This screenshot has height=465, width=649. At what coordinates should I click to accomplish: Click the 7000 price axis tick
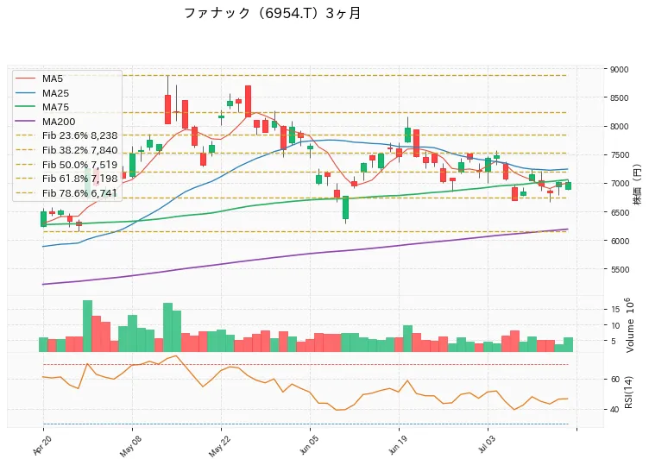(x=619, y=183)
